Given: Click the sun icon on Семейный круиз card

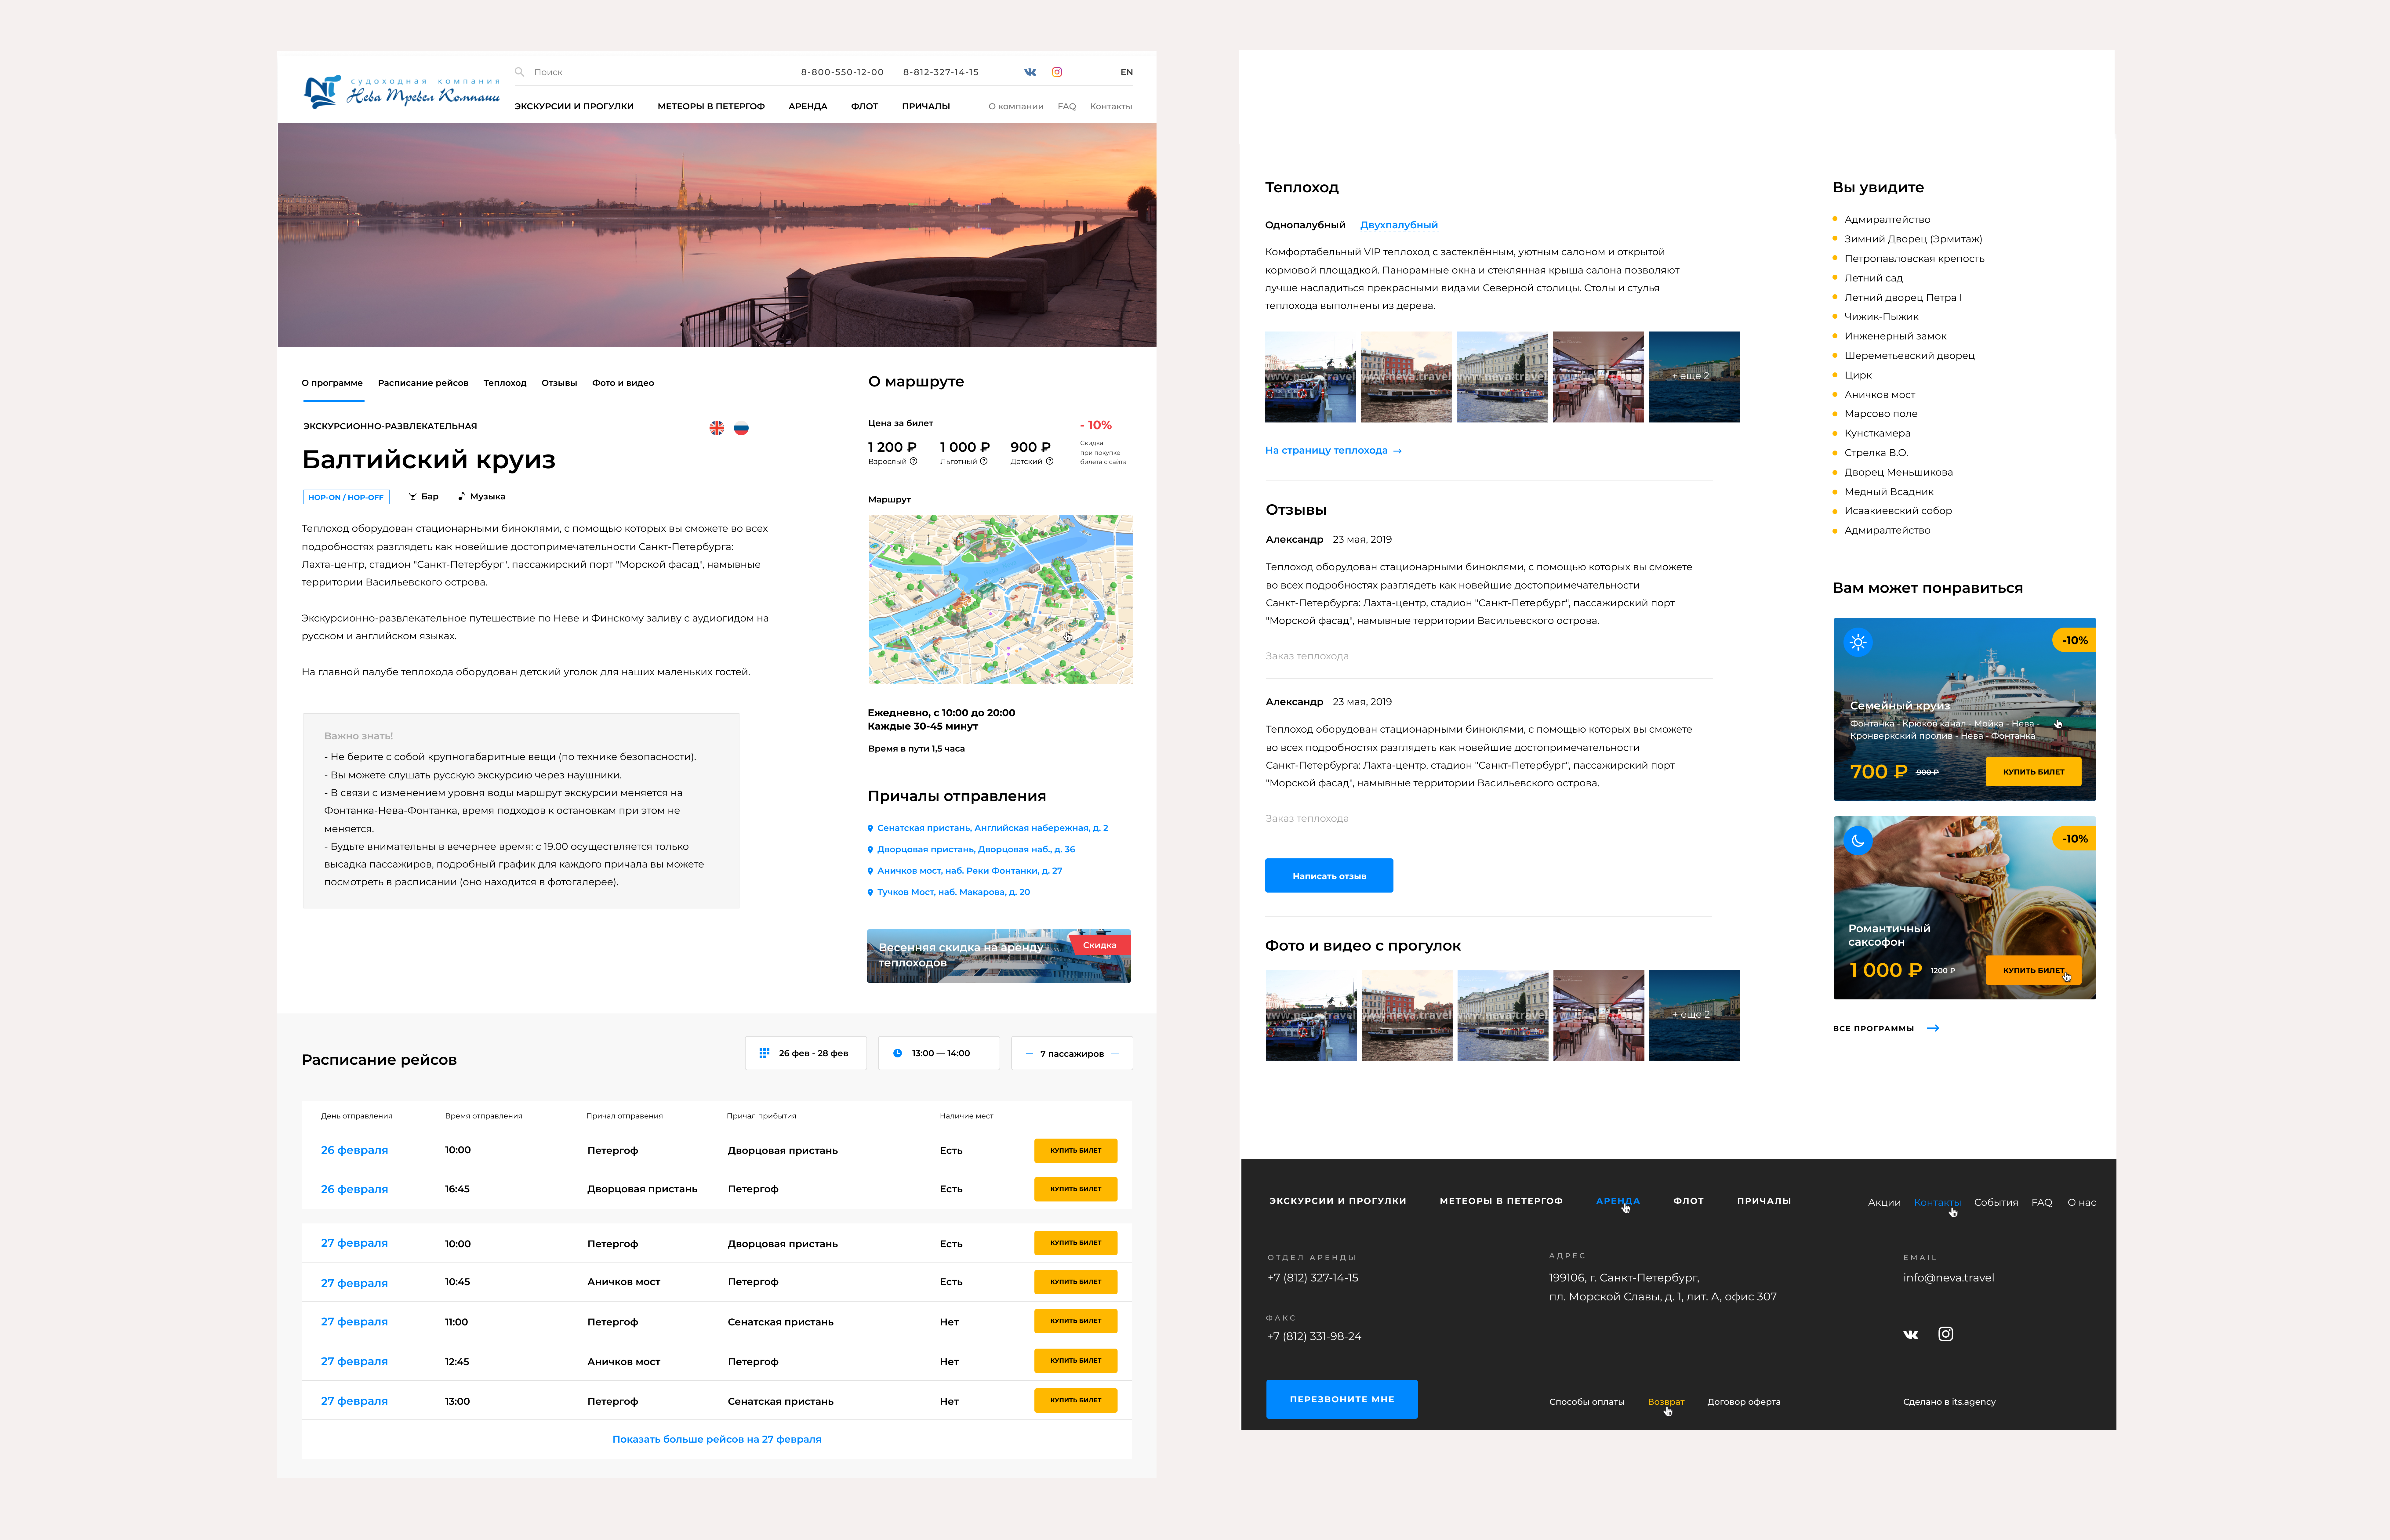Looking at the screenshot, I should [1858, 642].
